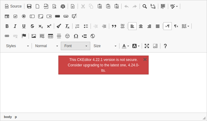The image size is (207, 121).
Task: Insert a Table
Action: 51,36
